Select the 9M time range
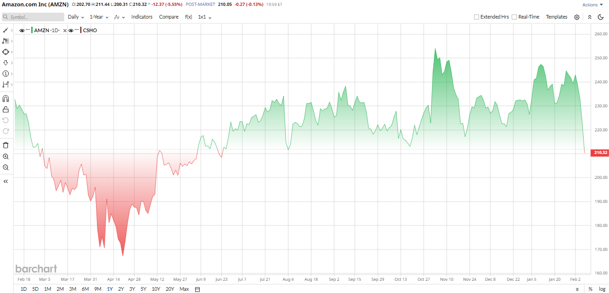609x293 pixels. coord(98,289)
